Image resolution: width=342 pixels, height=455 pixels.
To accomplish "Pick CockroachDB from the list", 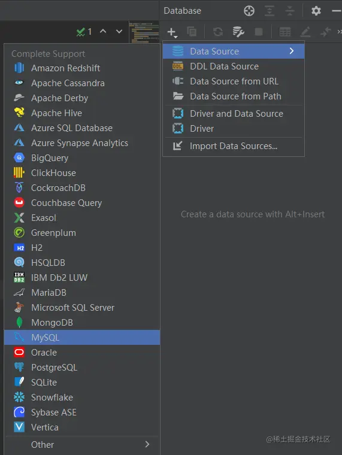I will coord(82,188).
